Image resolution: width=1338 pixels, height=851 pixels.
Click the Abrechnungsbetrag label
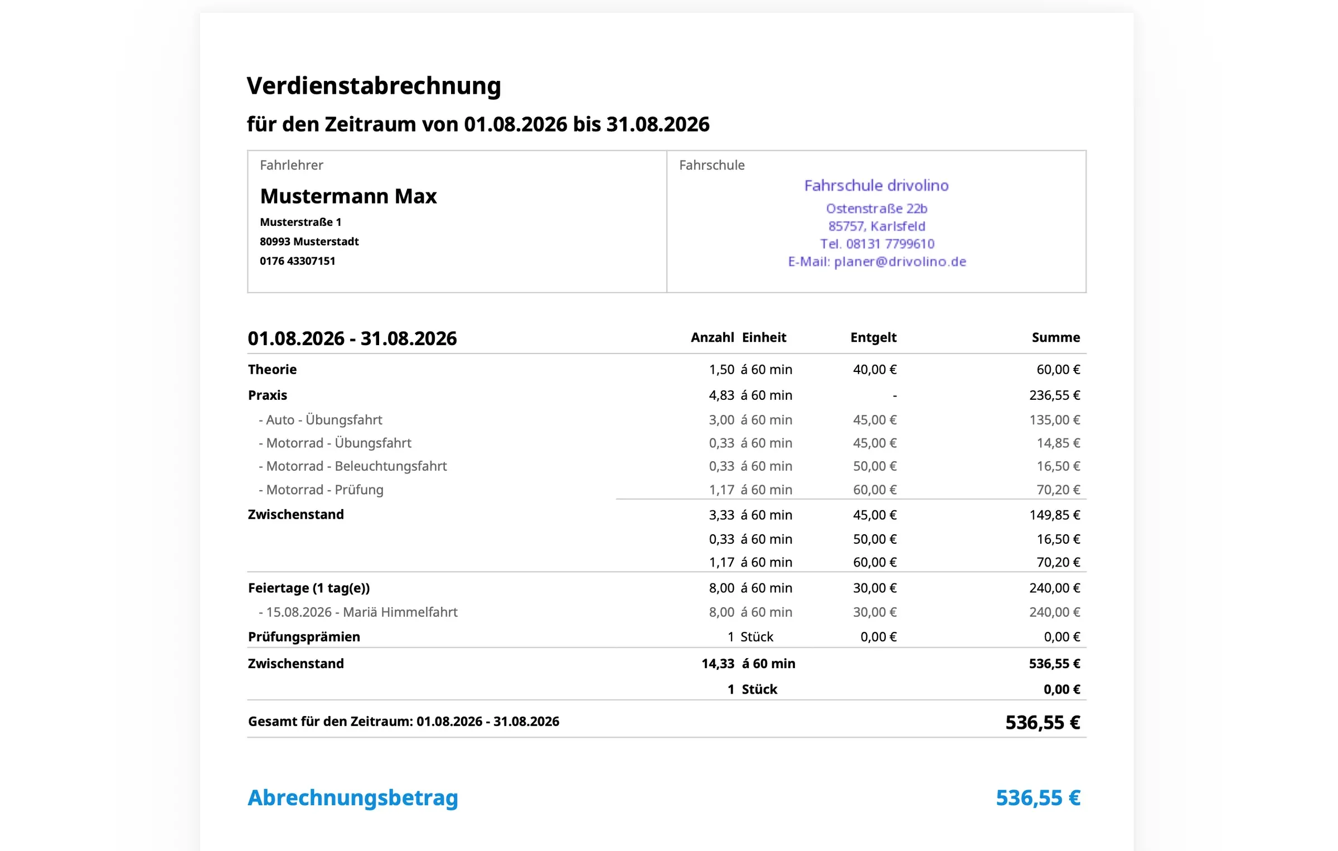coord(353,798)
